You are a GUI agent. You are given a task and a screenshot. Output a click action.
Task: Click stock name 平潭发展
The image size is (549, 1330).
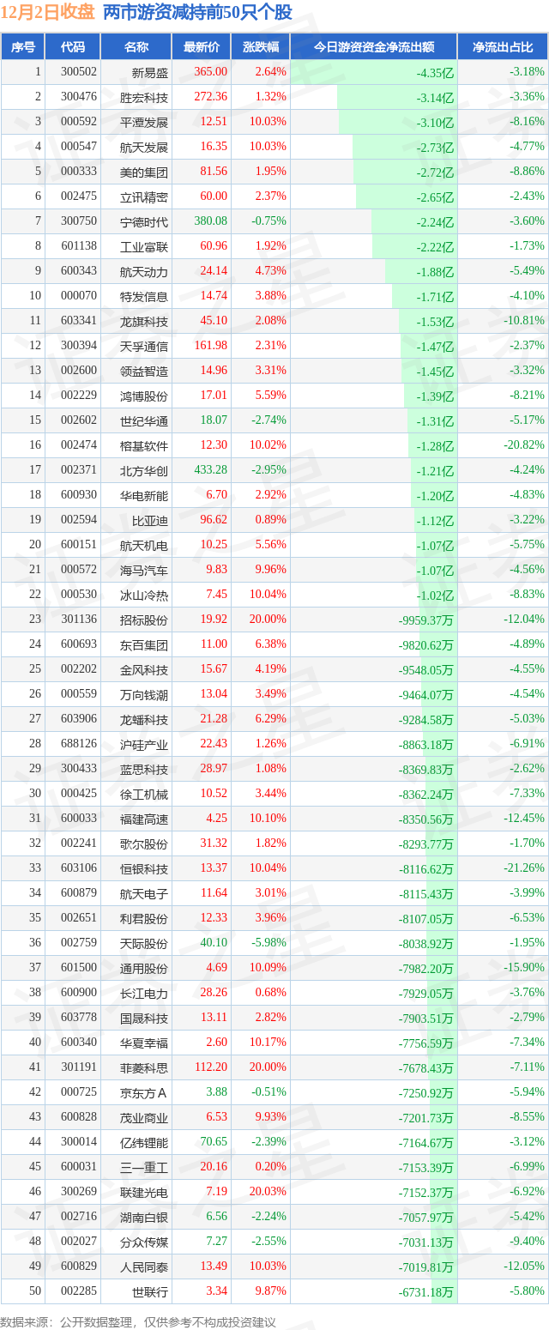(144, 122)
